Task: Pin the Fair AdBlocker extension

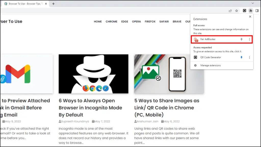Action: [241, 39]
